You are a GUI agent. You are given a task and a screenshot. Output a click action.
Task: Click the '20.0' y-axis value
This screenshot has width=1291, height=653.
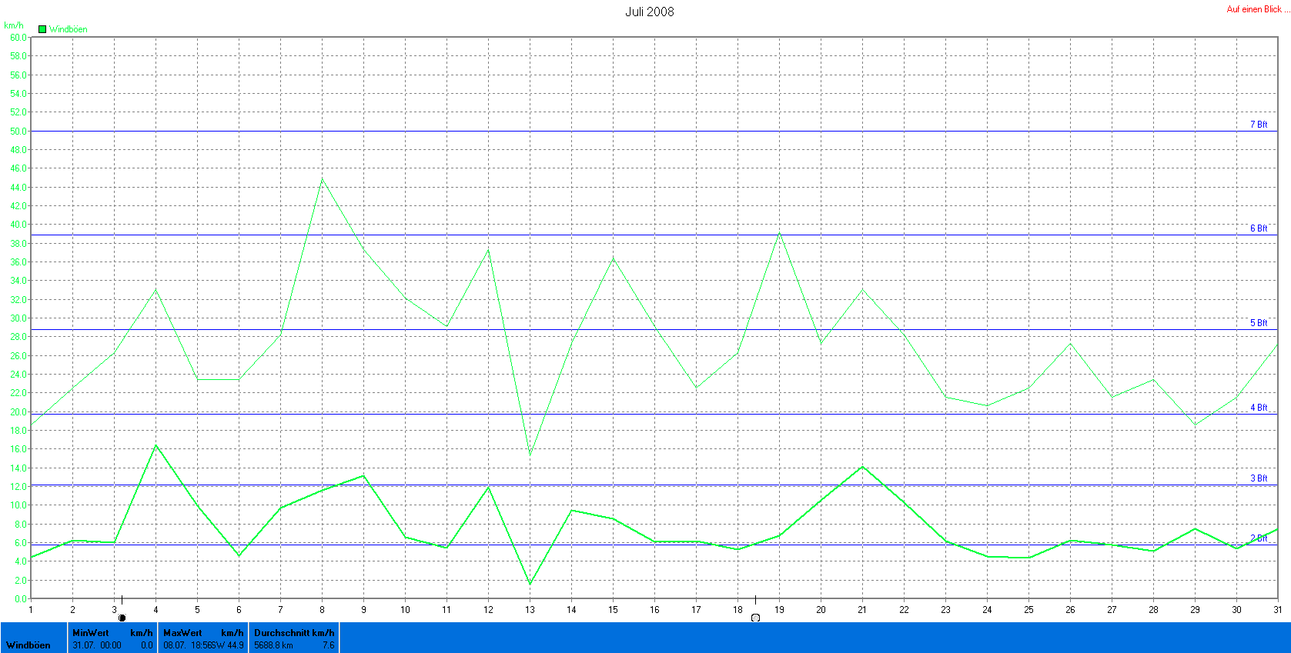18,412
